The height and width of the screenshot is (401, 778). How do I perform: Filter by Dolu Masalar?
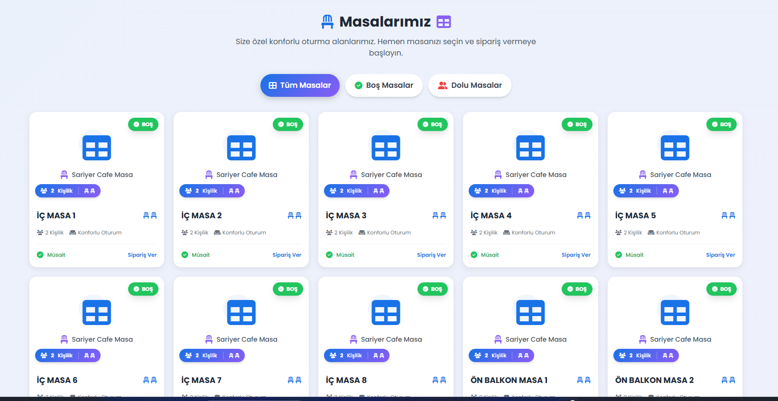click(x=470, y=85)
